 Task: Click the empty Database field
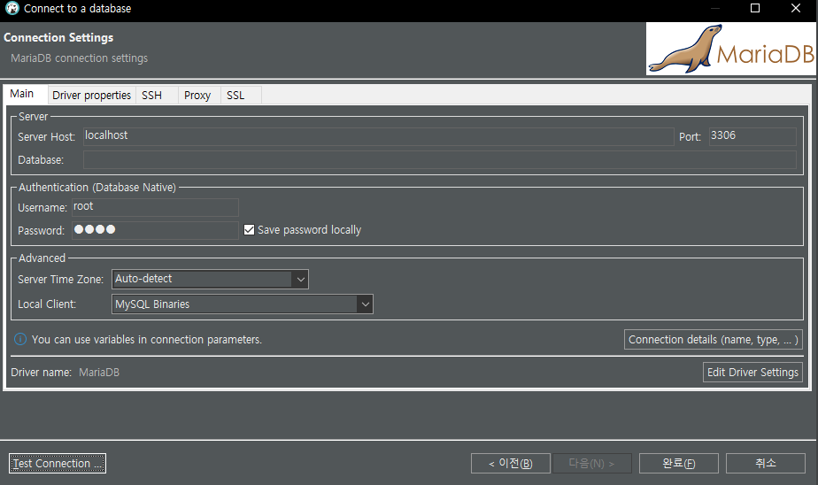(x=440, y=159)
